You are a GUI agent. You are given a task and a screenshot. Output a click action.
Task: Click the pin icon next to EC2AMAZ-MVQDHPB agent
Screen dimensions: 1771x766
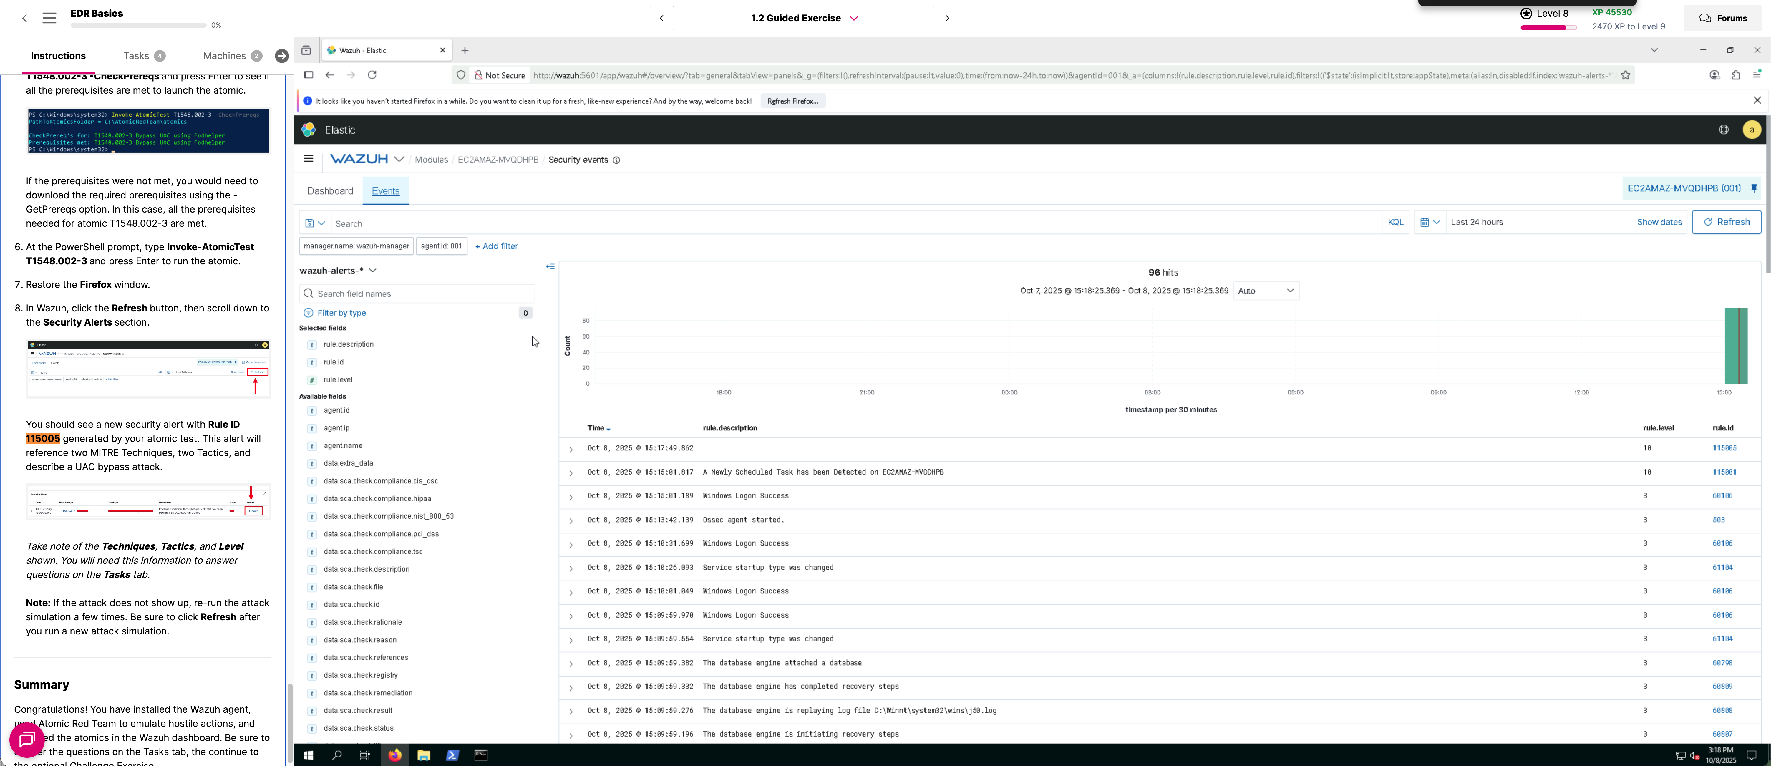pos(1754,188)
